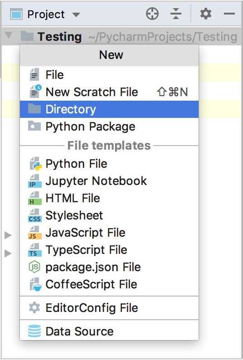Click the Directory folder icon
243x360 pixels.
pyautogui.click(x=34, y=109)
